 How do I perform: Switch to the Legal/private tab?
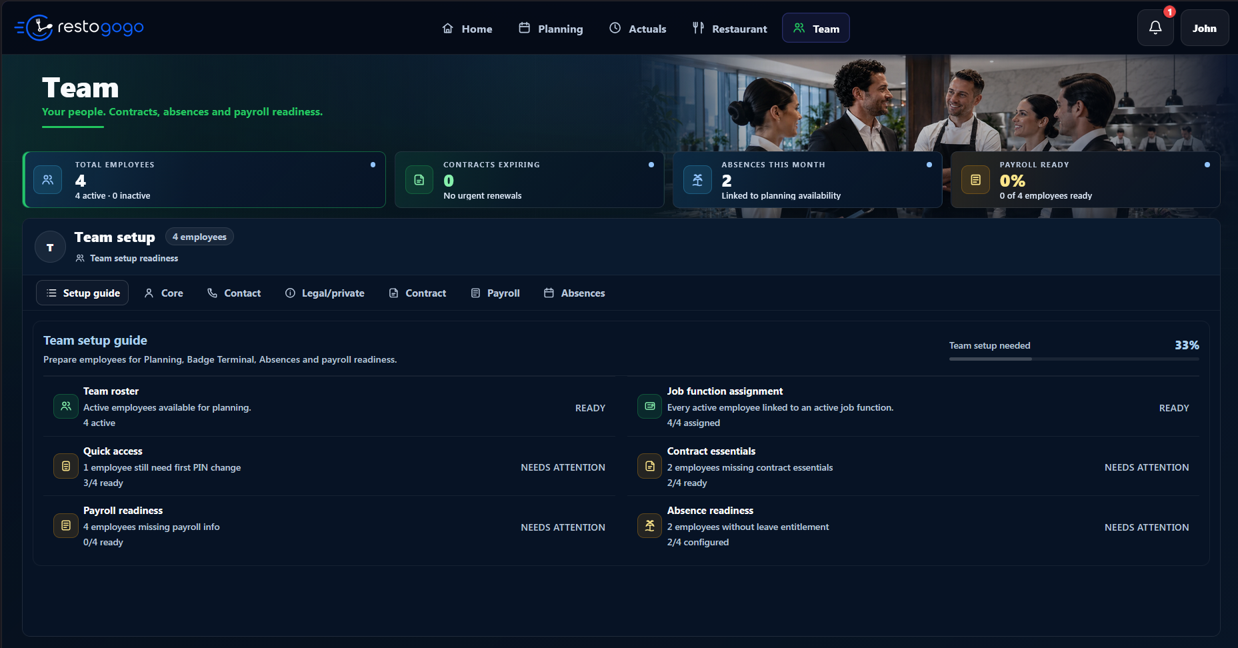coord(325,293)
